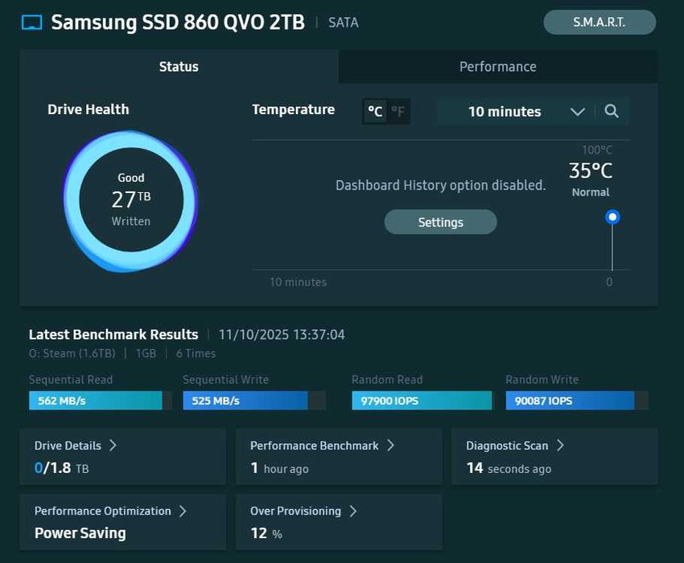Click the Drive Health ring showing 27 TB
The image size is (684, 563).
pyautogui.click(x=131, y=200)
